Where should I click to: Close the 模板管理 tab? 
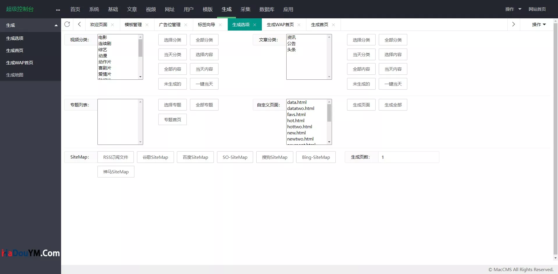coord(147,25)
